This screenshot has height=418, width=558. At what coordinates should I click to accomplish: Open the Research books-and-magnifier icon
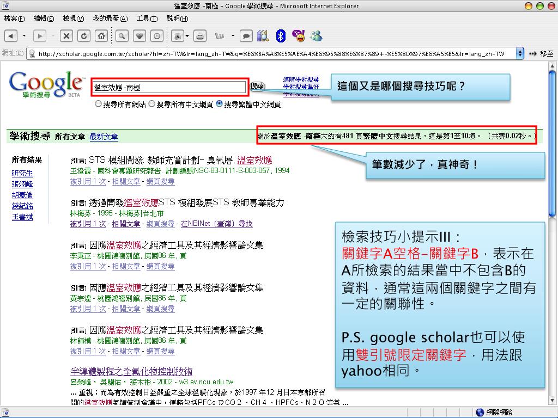click(263, 36)
